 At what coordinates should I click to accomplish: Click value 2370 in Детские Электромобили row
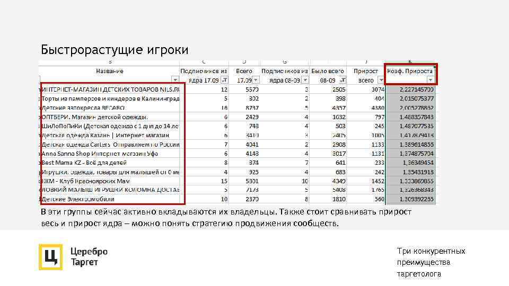(x=252, y=199)
